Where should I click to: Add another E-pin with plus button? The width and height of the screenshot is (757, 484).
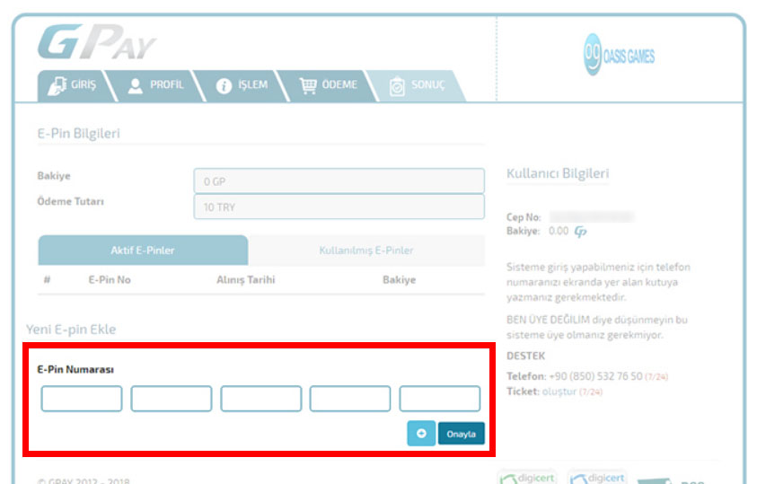coord(421,434)
